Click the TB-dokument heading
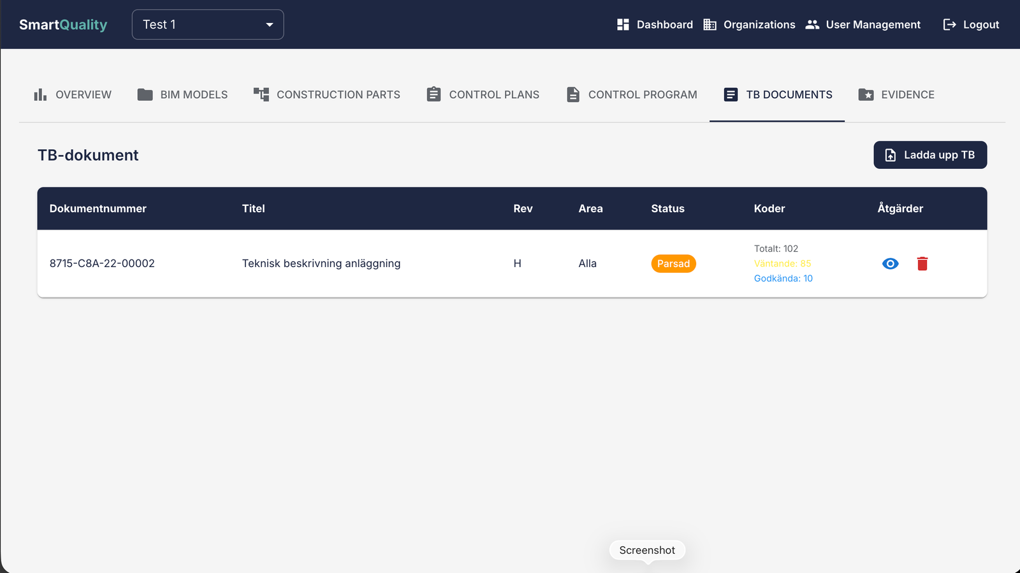Viewport: 1020px width, 573px height. point(88,155)
